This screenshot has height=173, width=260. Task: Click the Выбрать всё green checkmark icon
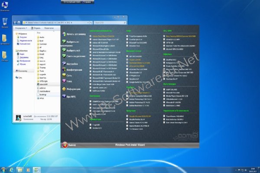[x=64, y=50]
